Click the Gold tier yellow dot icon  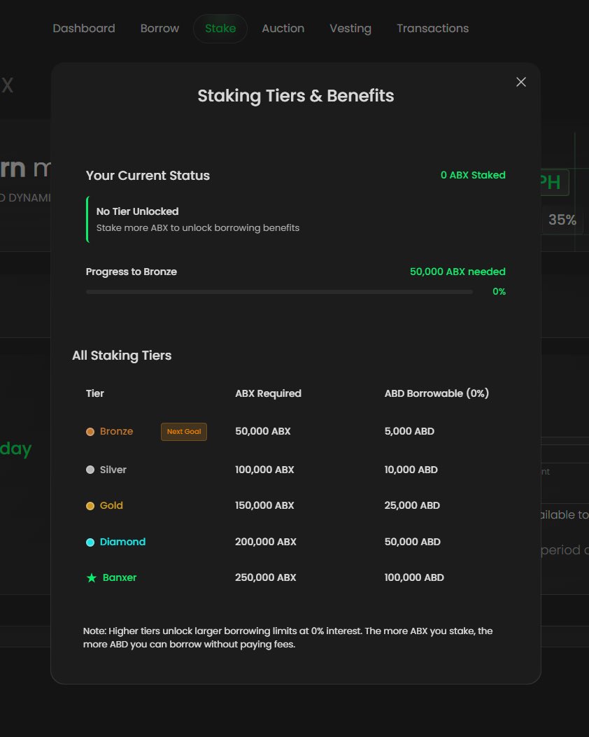pyautogui.click(x=90, y=506)
